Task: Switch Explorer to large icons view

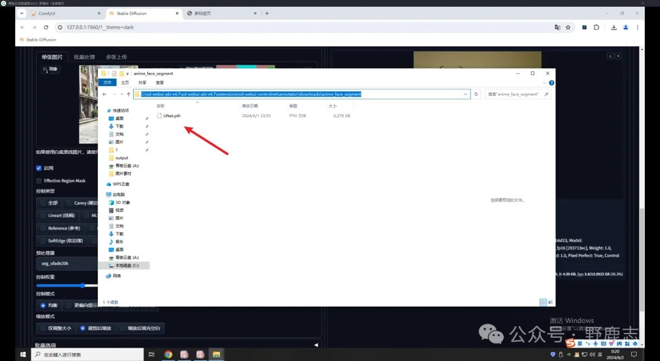Action: [x=550, y=302]
